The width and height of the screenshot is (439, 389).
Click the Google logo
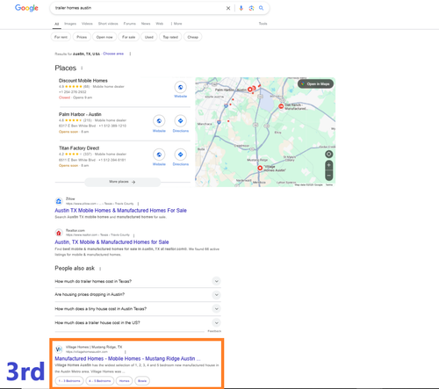point(26,8)
